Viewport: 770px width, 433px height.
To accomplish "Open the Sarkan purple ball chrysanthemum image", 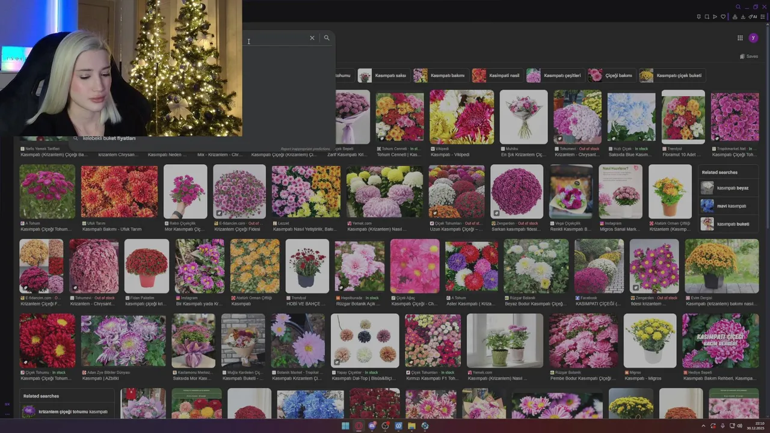I will pos(517,191).
